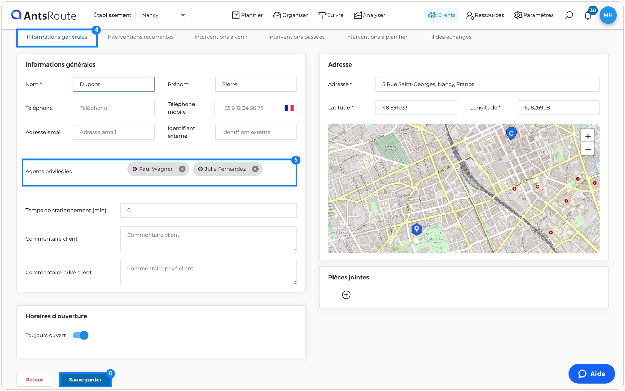Open the Paramètres gear menu

[x=534, y=15]
